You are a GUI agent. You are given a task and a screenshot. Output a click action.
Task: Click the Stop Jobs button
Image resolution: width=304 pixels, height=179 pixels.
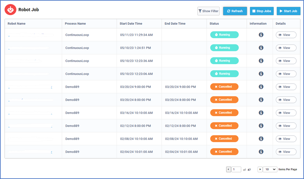tap(262, 11)
